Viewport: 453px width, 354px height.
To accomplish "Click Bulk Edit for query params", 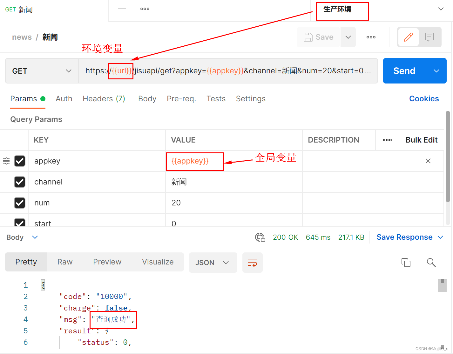I will 422,140.
